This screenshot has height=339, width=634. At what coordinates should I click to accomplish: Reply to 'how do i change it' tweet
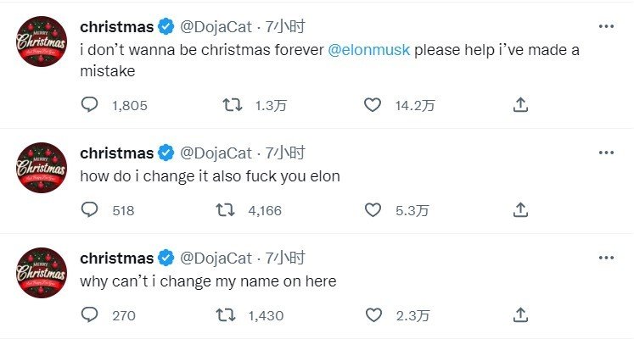pos(90,210)
